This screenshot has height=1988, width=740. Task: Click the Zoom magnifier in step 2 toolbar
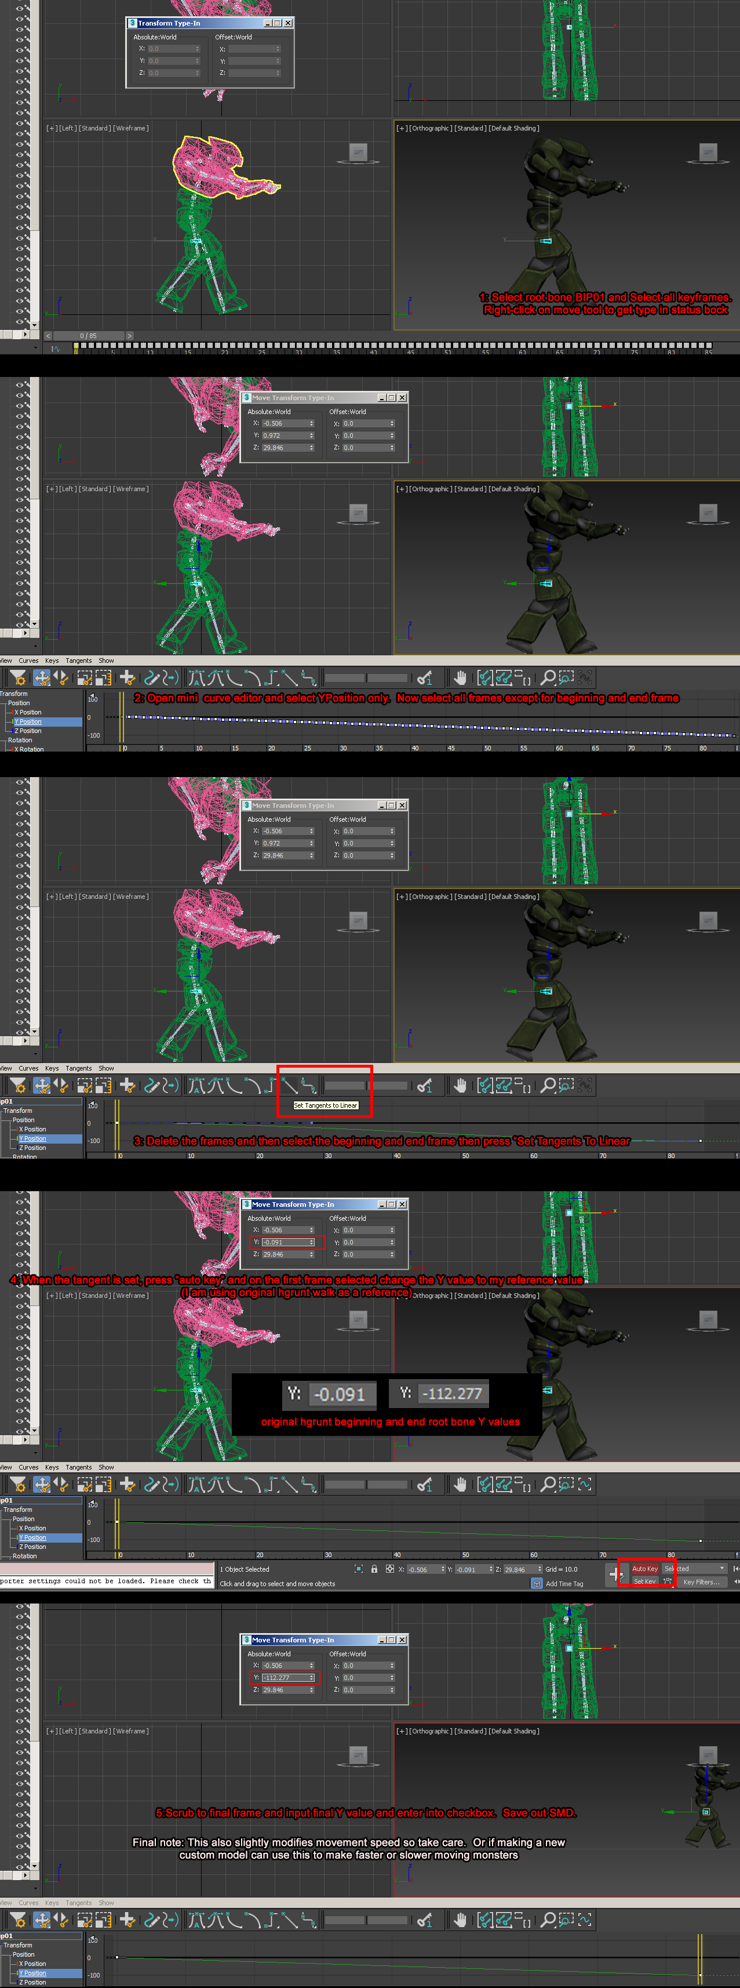point(547,677)
